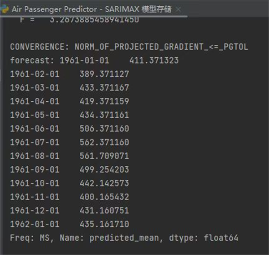Click the value 400.165432

coord(104,197)
